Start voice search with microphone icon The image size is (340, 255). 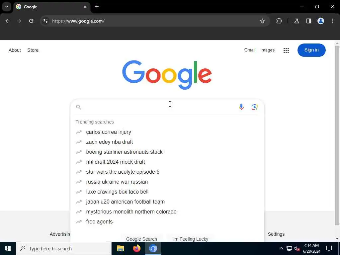click(241, 107)
